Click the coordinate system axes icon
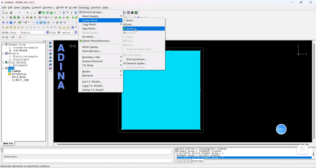Viewport: 316px width, 168px height. point(3,17)
